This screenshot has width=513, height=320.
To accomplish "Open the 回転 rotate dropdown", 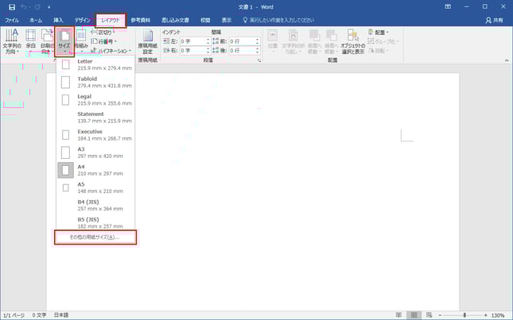I will [378, 51].
